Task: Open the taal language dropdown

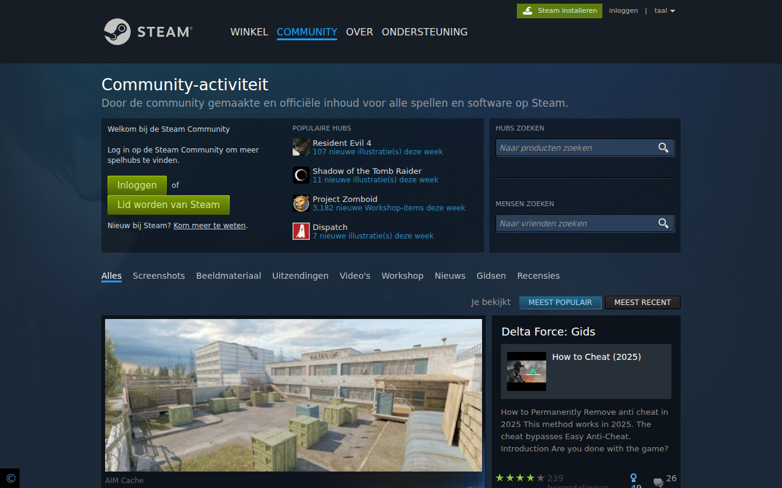Action: (x=665, y=10)
